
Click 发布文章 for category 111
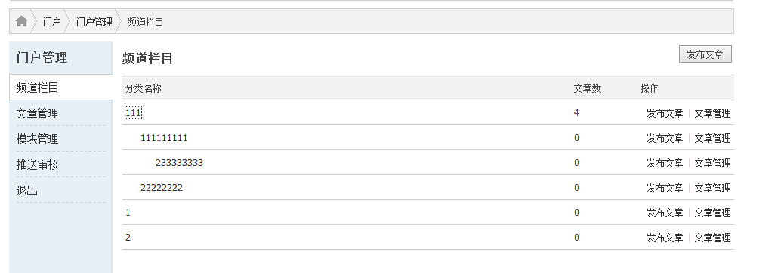click(x=665, y=113)
